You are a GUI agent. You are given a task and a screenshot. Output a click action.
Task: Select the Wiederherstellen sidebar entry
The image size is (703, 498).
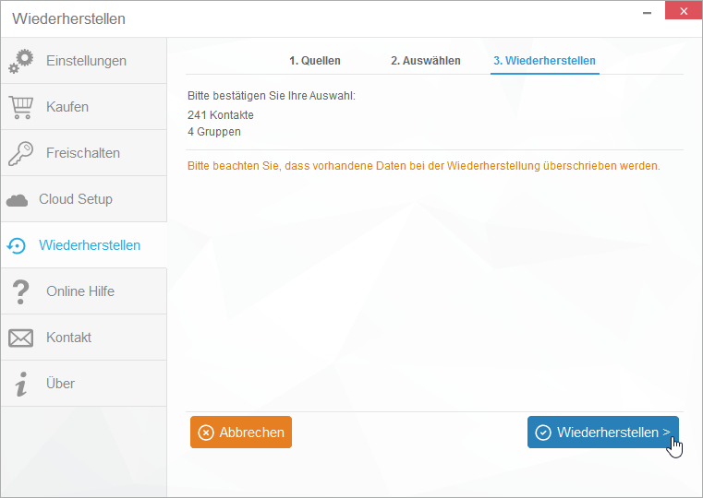(x=84, y=245)
